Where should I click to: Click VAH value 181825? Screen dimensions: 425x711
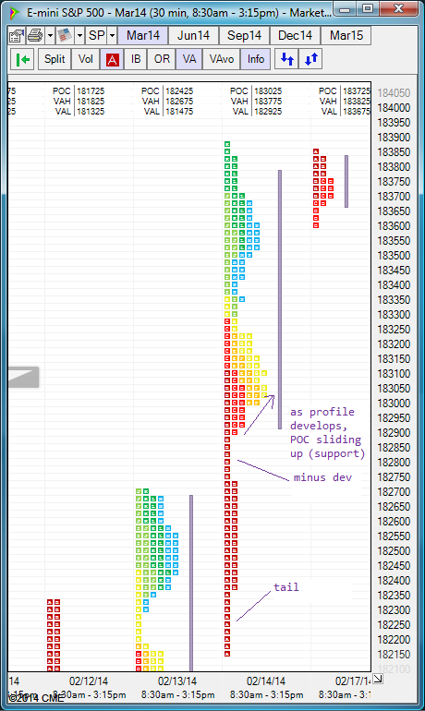click(91, 102)
